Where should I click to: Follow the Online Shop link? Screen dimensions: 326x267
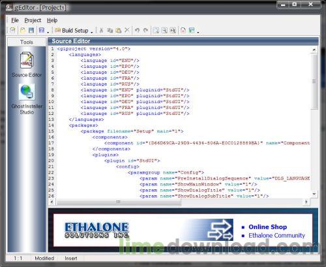click(x=267, y=227)
